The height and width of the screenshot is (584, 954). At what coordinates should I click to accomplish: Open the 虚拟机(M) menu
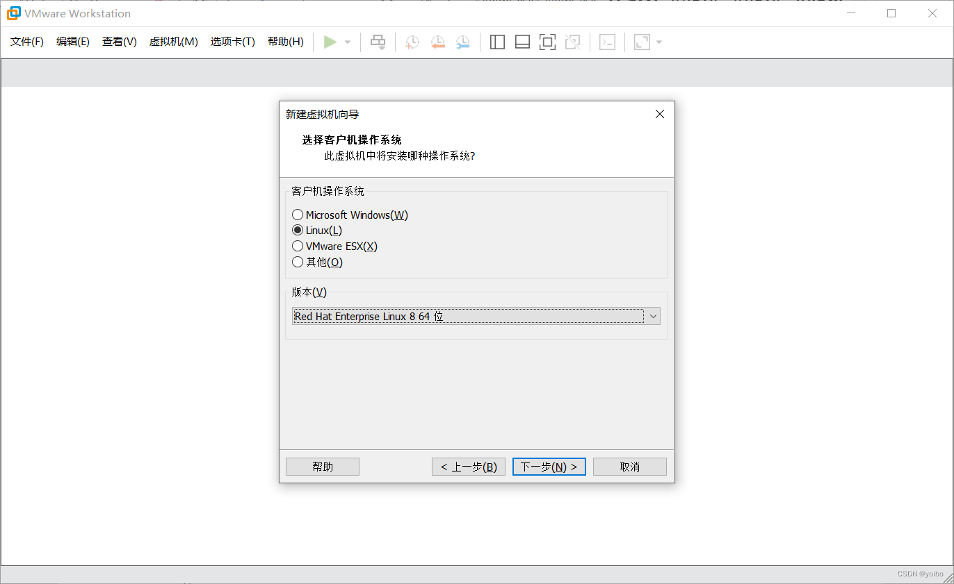coord(174,42)
